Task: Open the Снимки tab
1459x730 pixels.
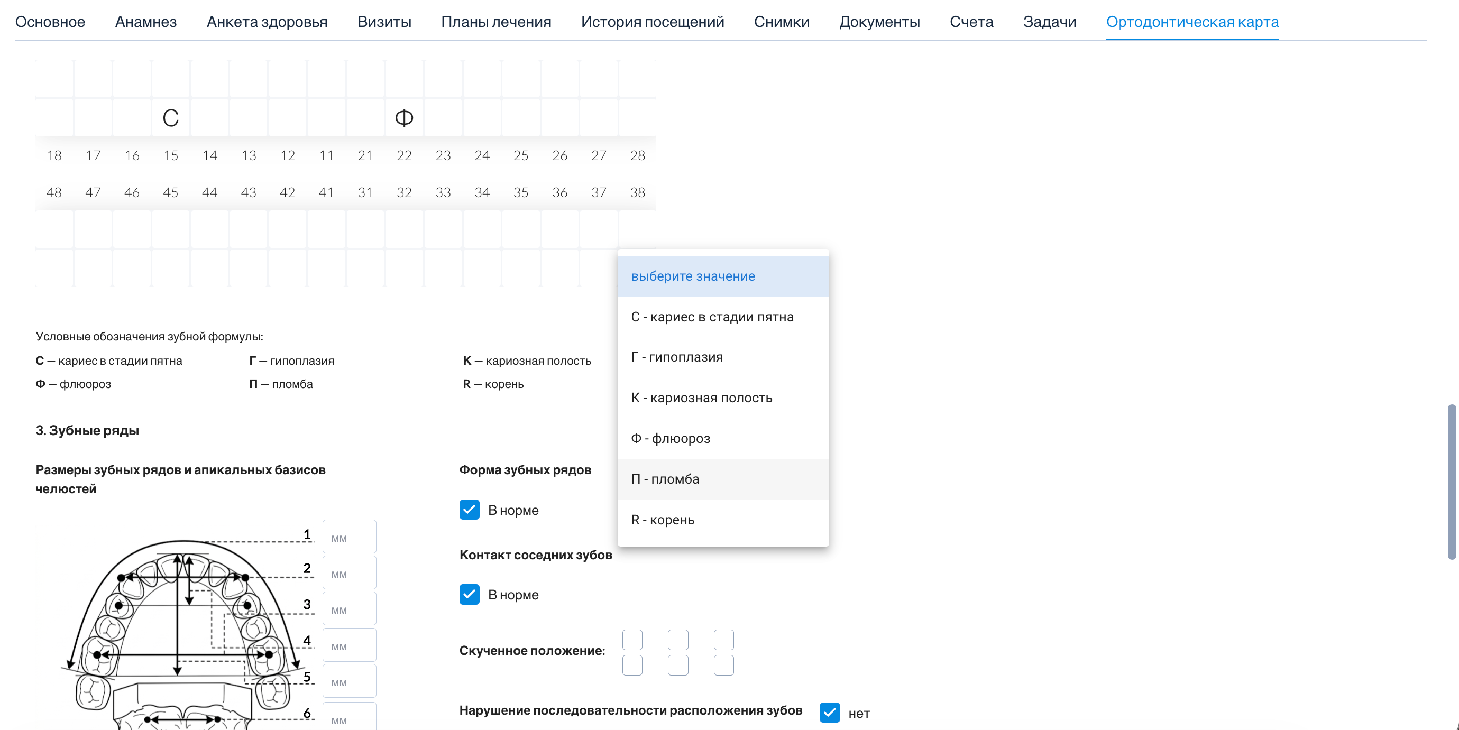Action: coord(781,22)
